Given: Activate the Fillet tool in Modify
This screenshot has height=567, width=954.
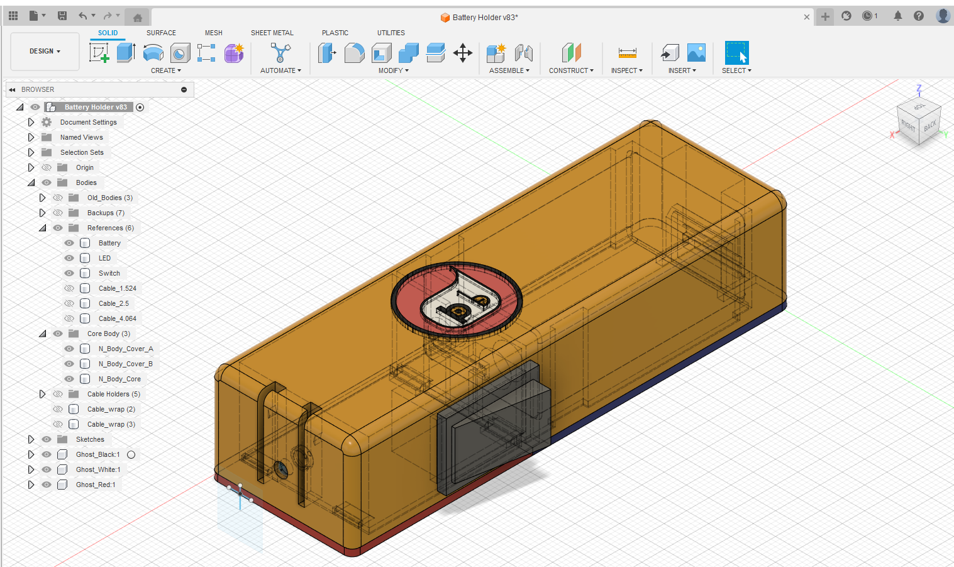Looking at the screenshot, I should tap(355, 53).
